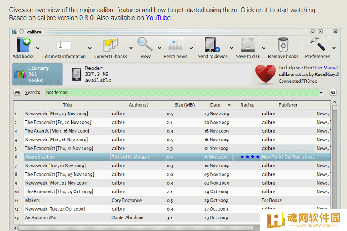Expand View dropdown arrow
Image resolution: width=347 pixels, height=231 pixels.
[159, 48]
